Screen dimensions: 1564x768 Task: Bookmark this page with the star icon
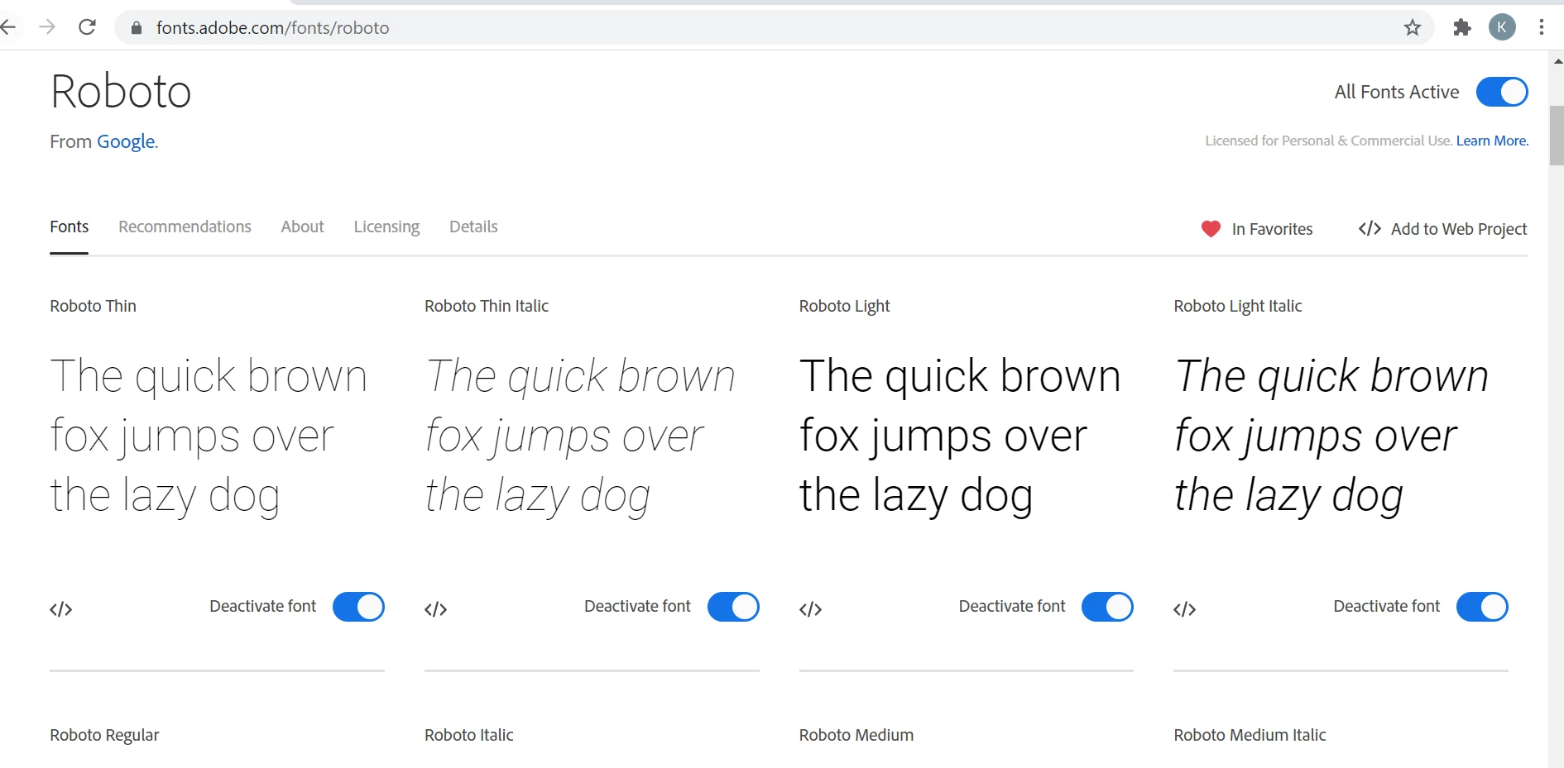click(x=1413, y=28)
